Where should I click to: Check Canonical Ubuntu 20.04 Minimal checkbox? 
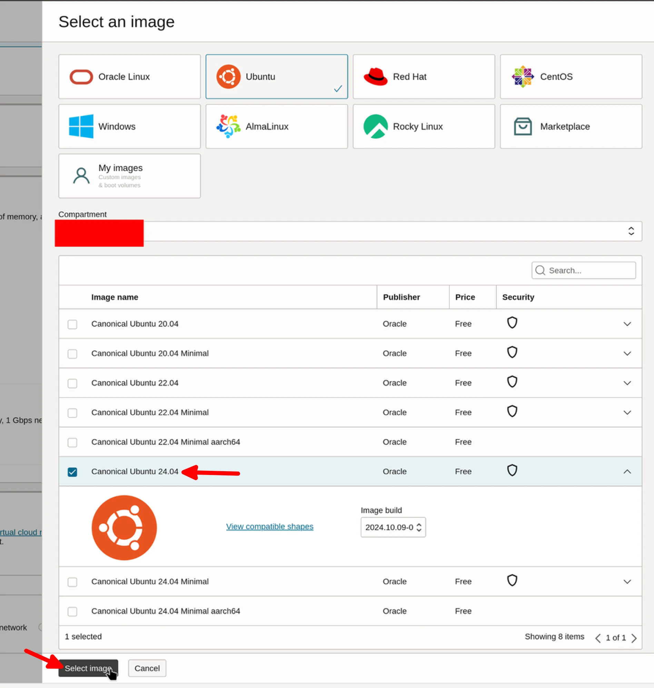(x=72, y=354)
